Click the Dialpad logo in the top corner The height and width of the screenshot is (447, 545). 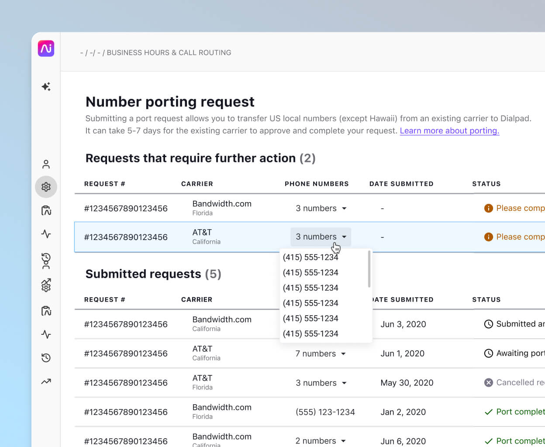[x=46, y=48]
